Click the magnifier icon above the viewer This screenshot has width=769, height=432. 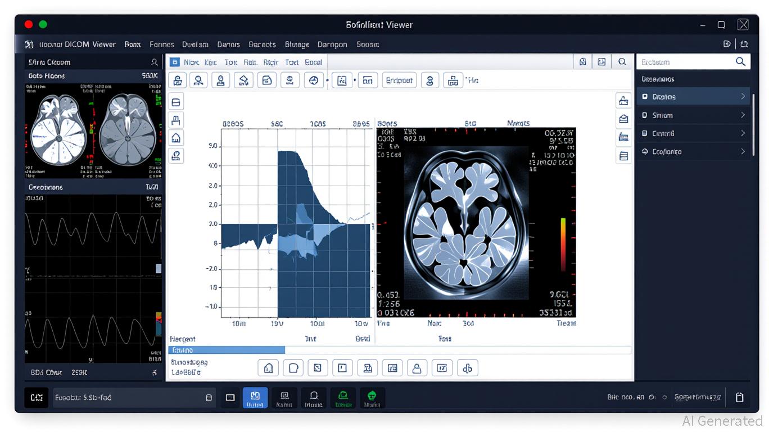click(x=622, y=62)
